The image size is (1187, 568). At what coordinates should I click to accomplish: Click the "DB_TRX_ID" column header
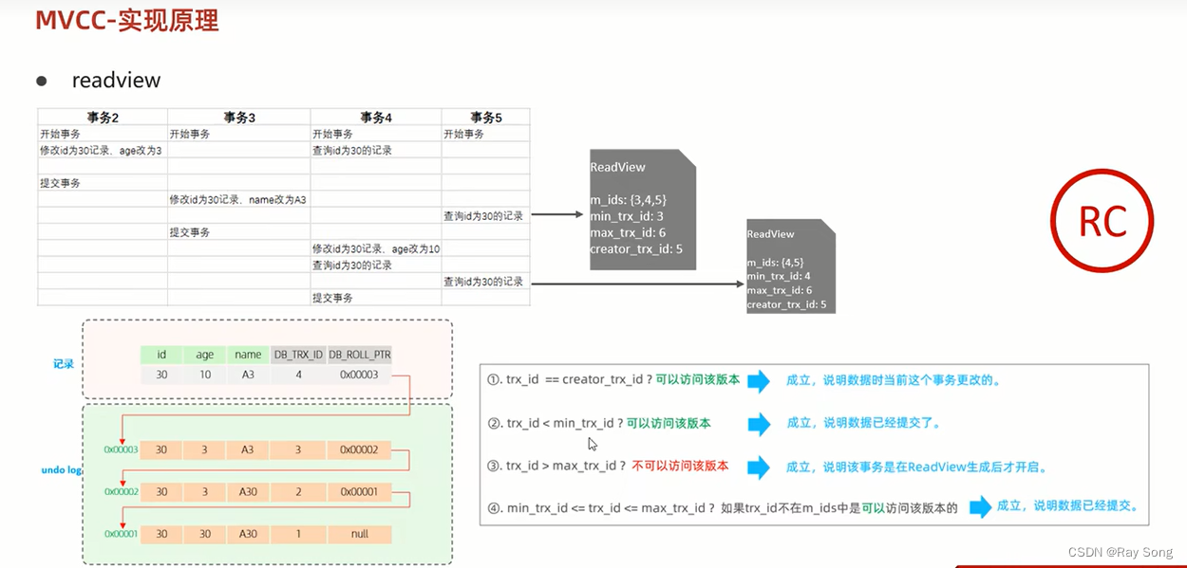[x=298, y=355]
